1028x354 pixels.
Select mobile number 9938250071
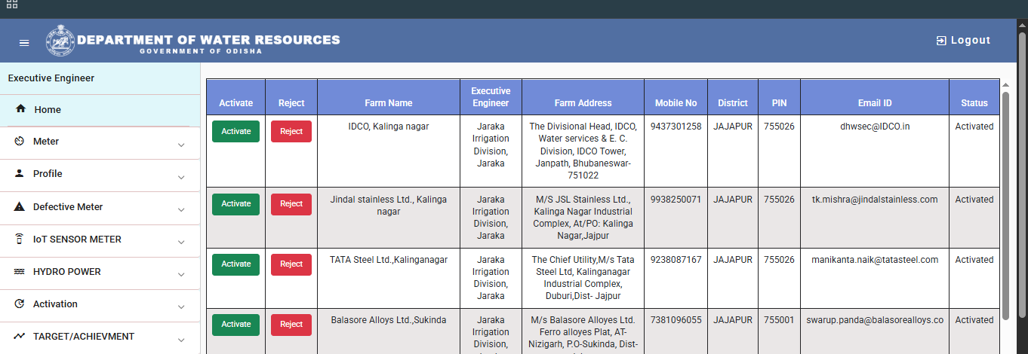676,200
